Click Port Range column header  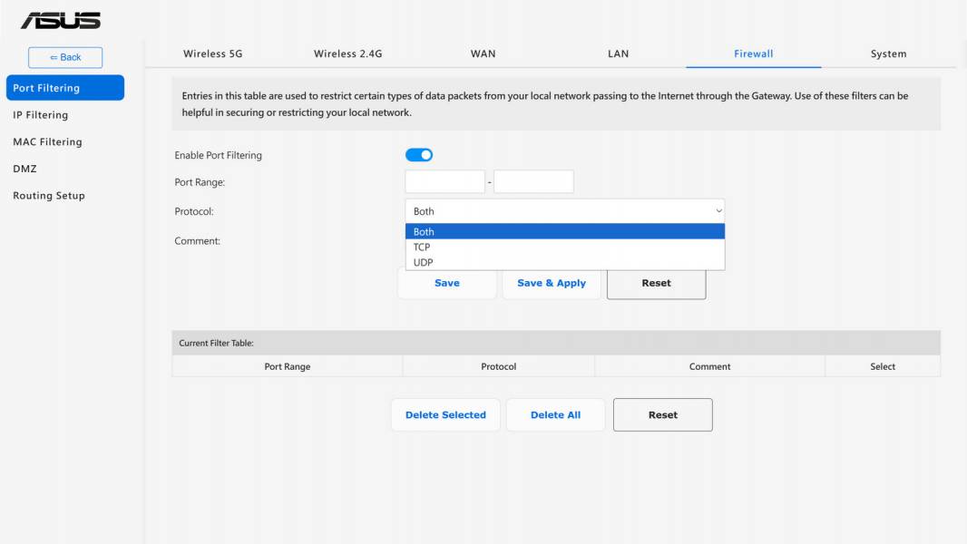(288, 366)
